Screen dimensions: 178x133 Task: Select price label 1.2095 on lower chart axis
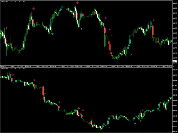(175, 75)
